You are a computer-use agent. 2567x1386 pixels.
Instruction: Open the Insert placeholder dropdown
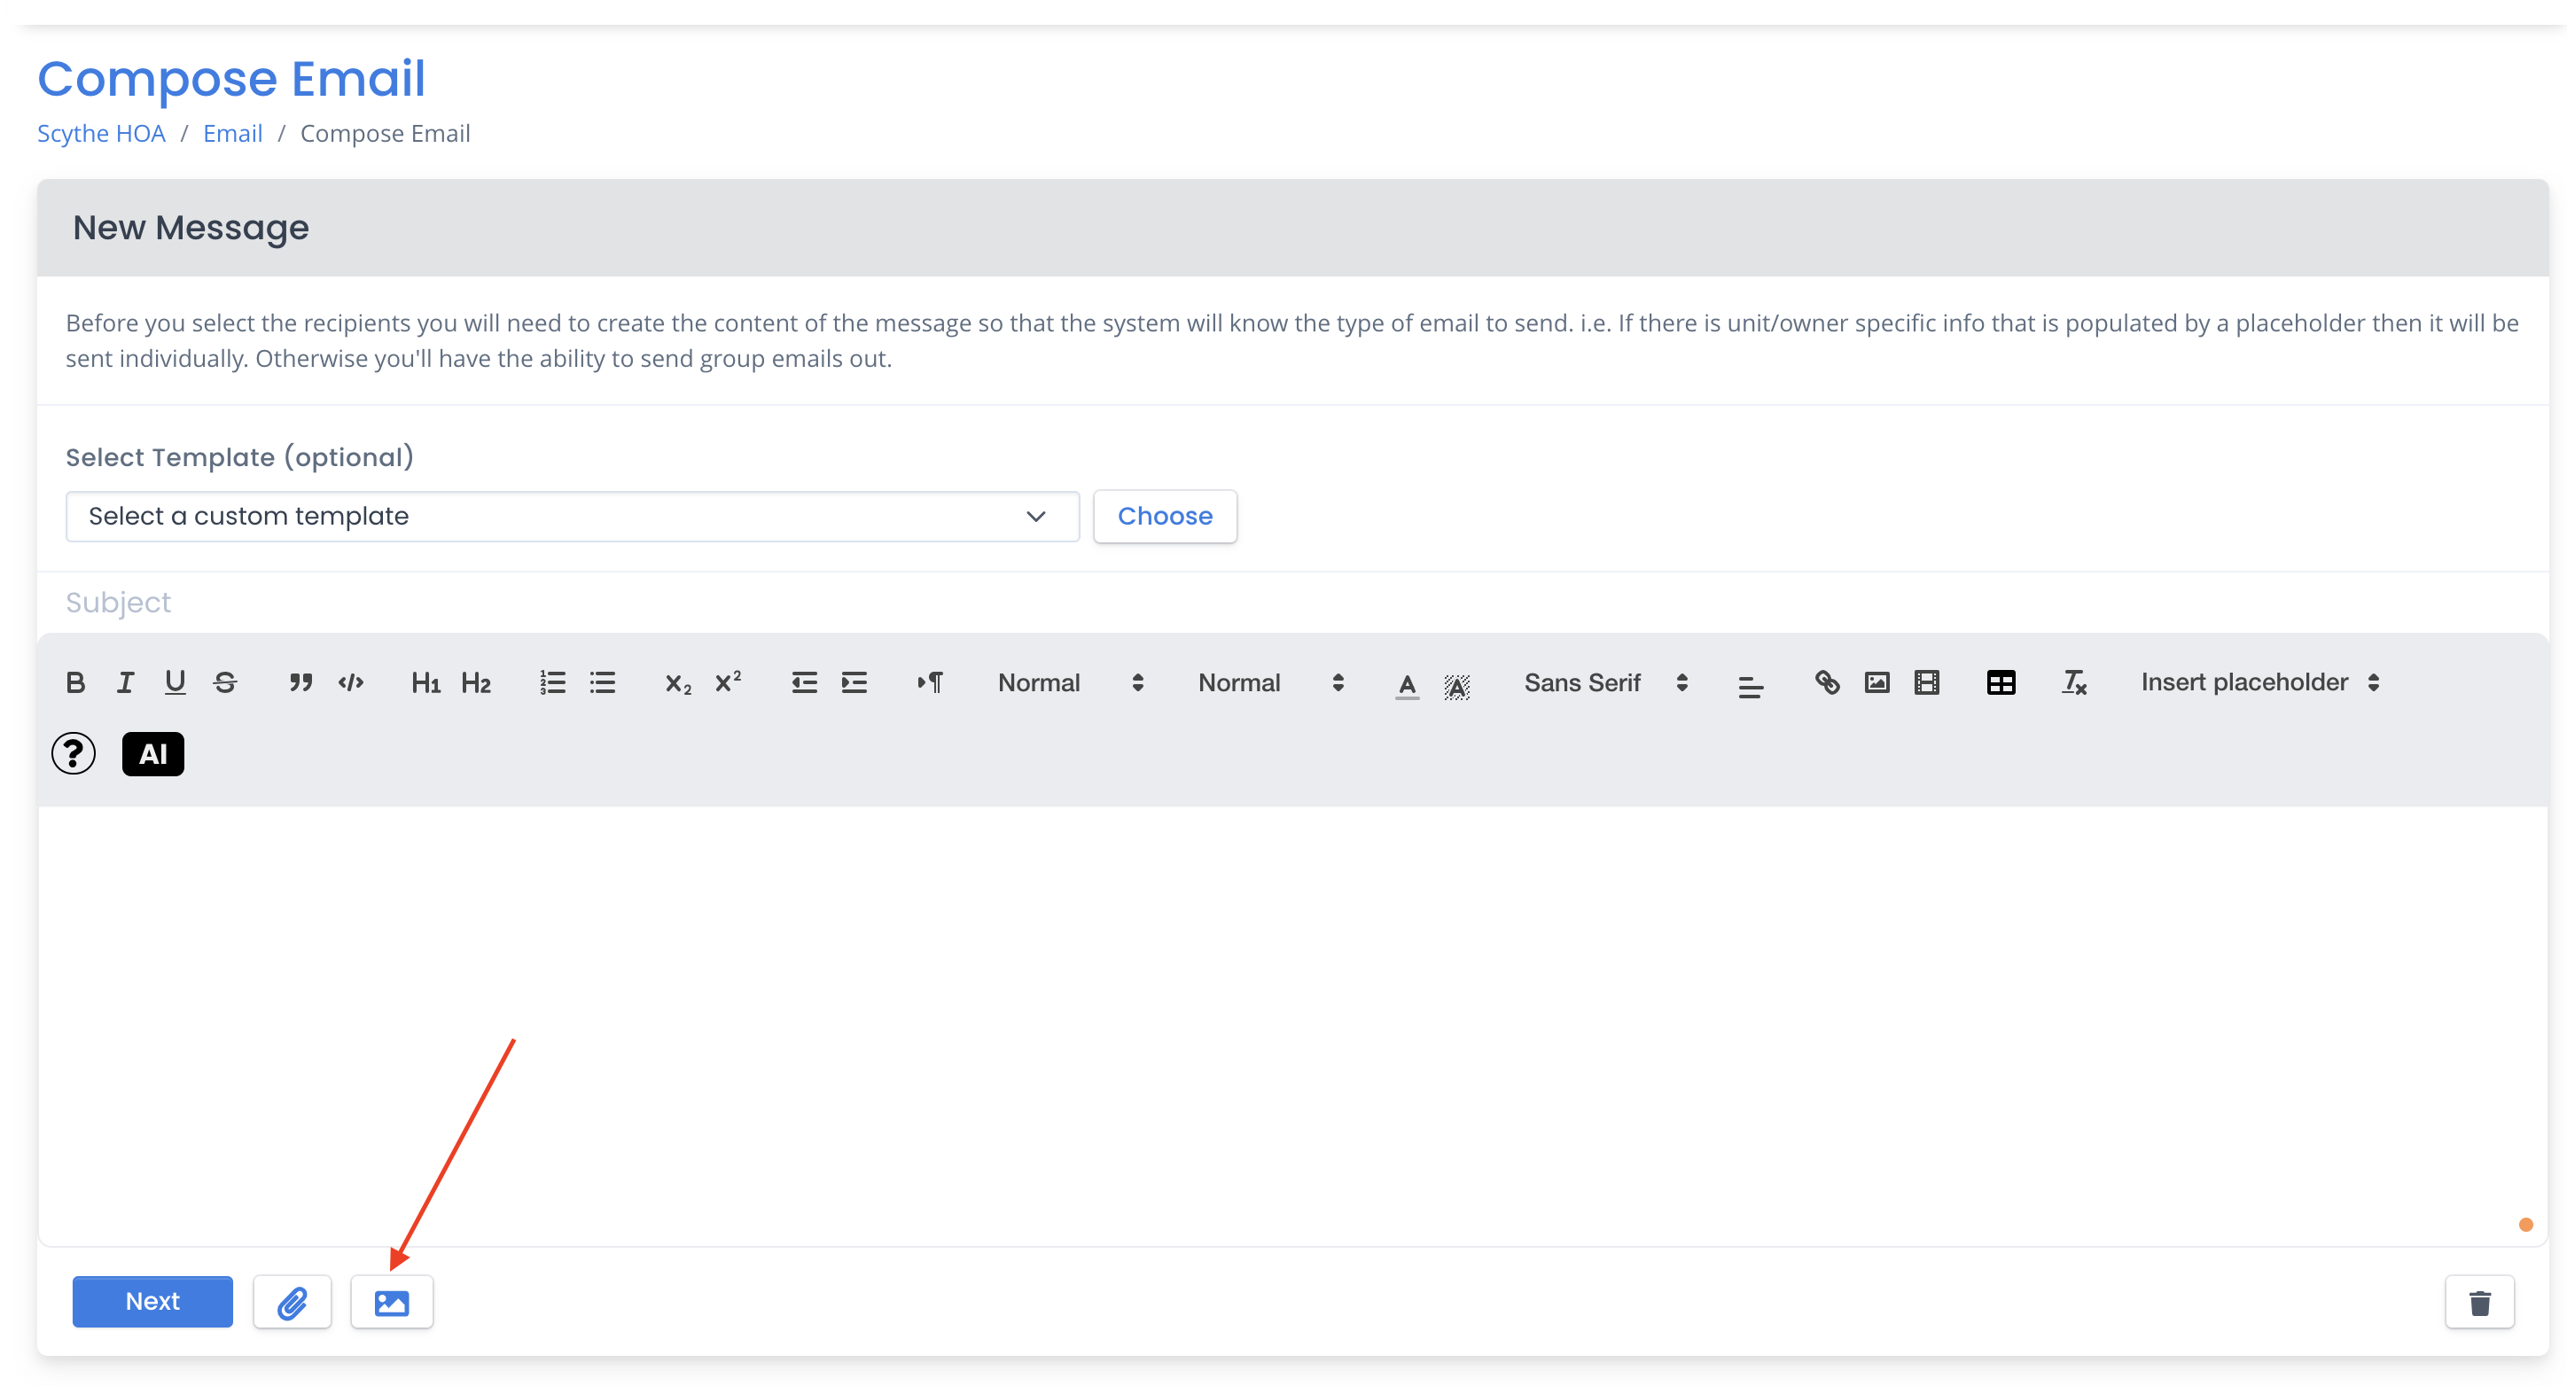[x=2261, y=682]
